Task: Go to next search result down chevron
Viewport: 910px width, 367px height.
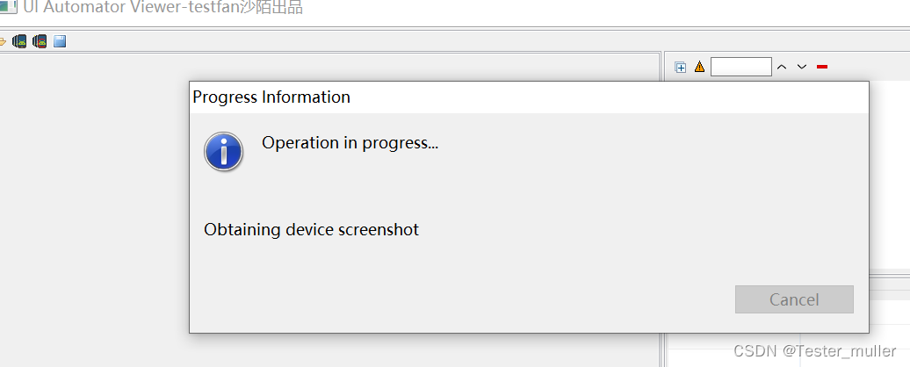Action: 801,68
